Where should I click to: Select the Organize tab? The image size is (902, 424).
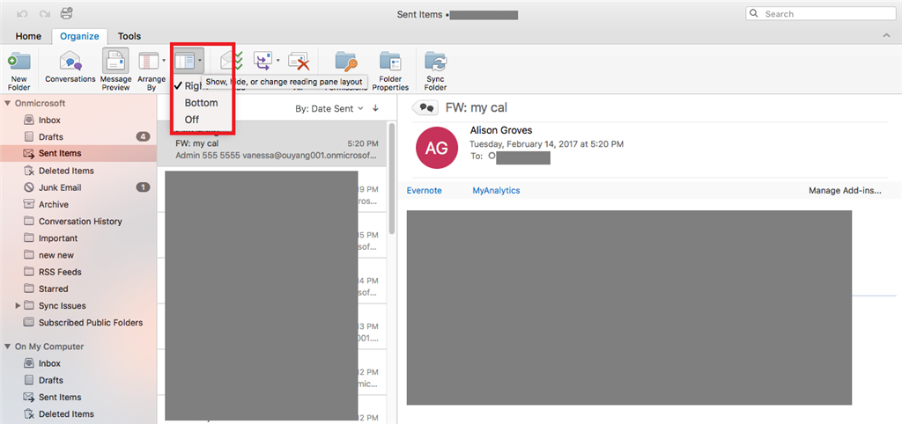click(x=79, y=36)
